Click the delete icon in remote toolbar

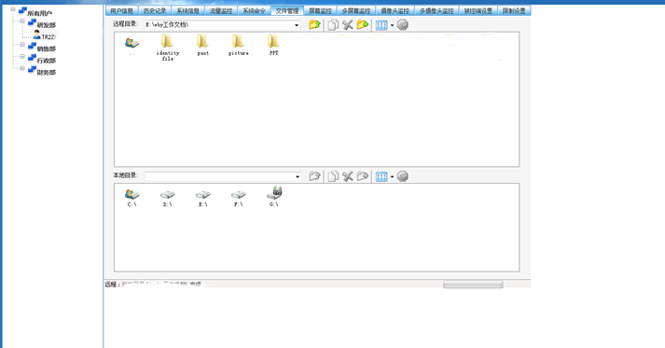(348, 25)
